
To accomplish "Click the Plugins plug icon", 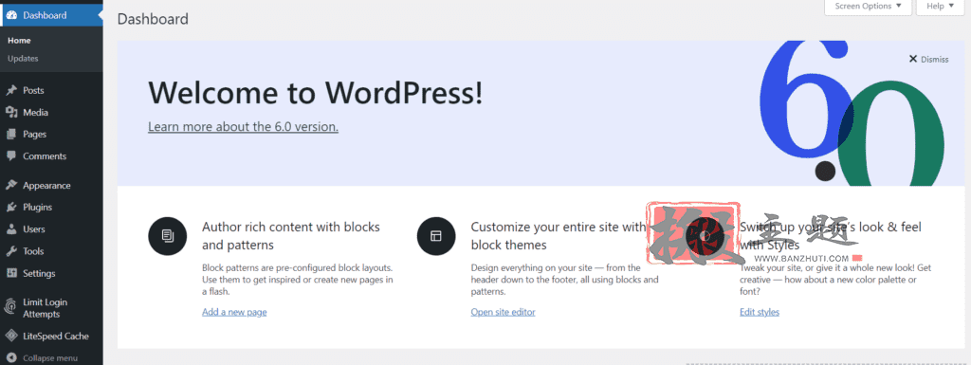I will pyautogui.click(x=11, y=208).
